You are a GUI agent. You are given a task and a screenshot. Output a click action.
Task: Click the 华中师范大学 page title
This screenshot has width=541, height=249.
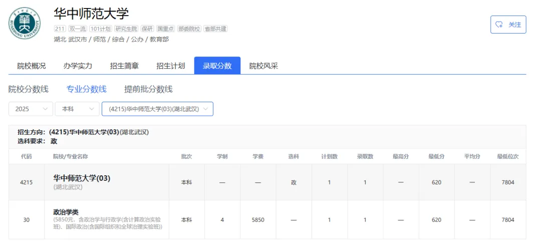click(x=91, y=14)
